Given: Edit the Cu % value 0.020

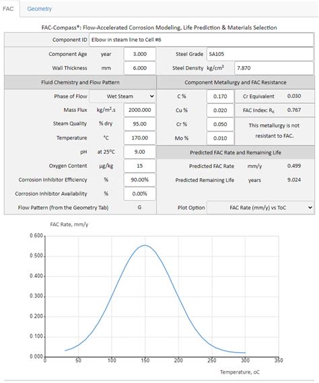Looking at the screenshot, I should point(220,111).
